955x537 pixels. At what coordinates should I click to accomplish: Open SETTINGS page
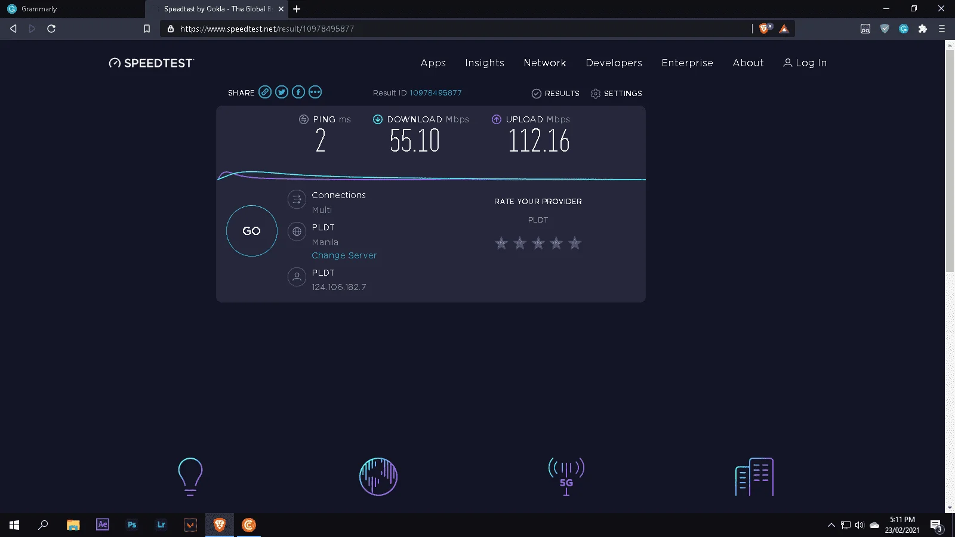(x=617, y=94)
